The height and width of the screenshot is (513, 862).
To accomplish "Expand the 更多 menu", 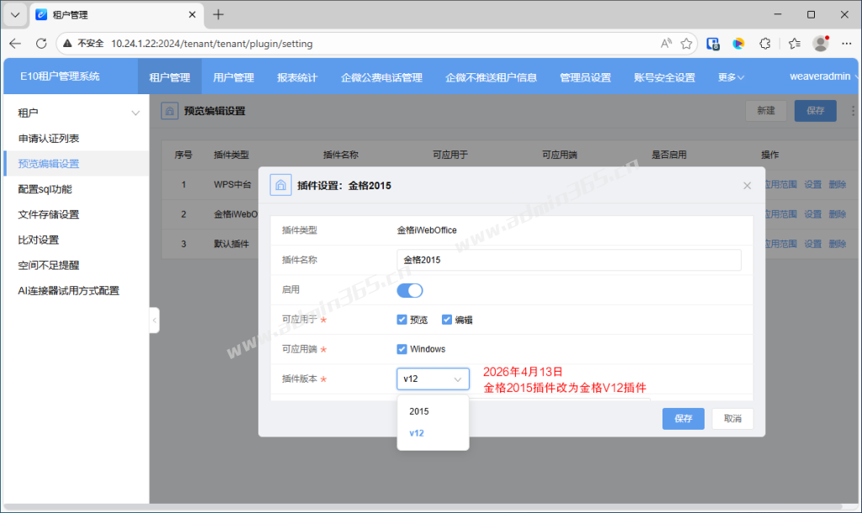I will [x=731, y=77].
